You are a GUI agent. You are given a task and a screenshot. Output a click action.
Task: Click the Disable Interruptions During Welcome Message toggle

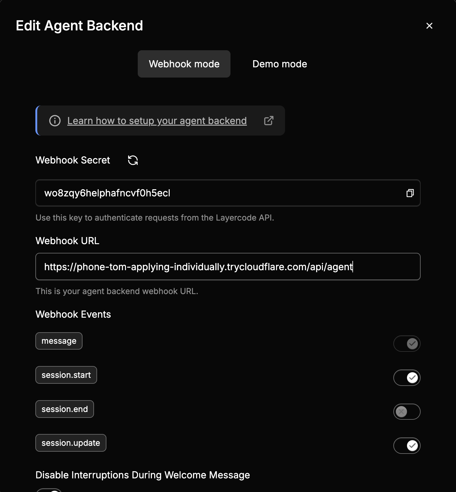click(50, 490)
